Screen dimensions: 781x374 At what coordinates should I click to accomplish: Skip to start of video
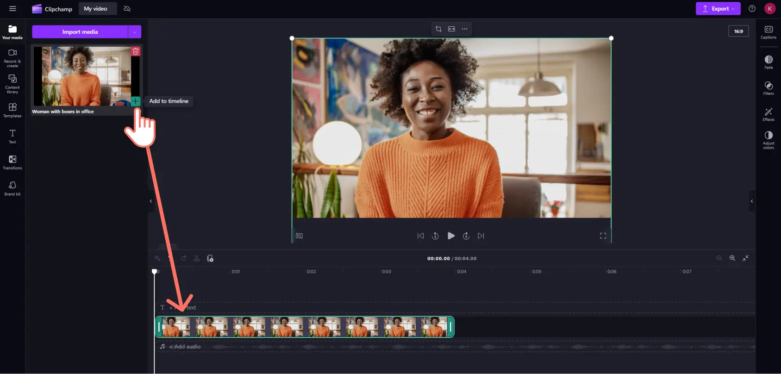420,236
